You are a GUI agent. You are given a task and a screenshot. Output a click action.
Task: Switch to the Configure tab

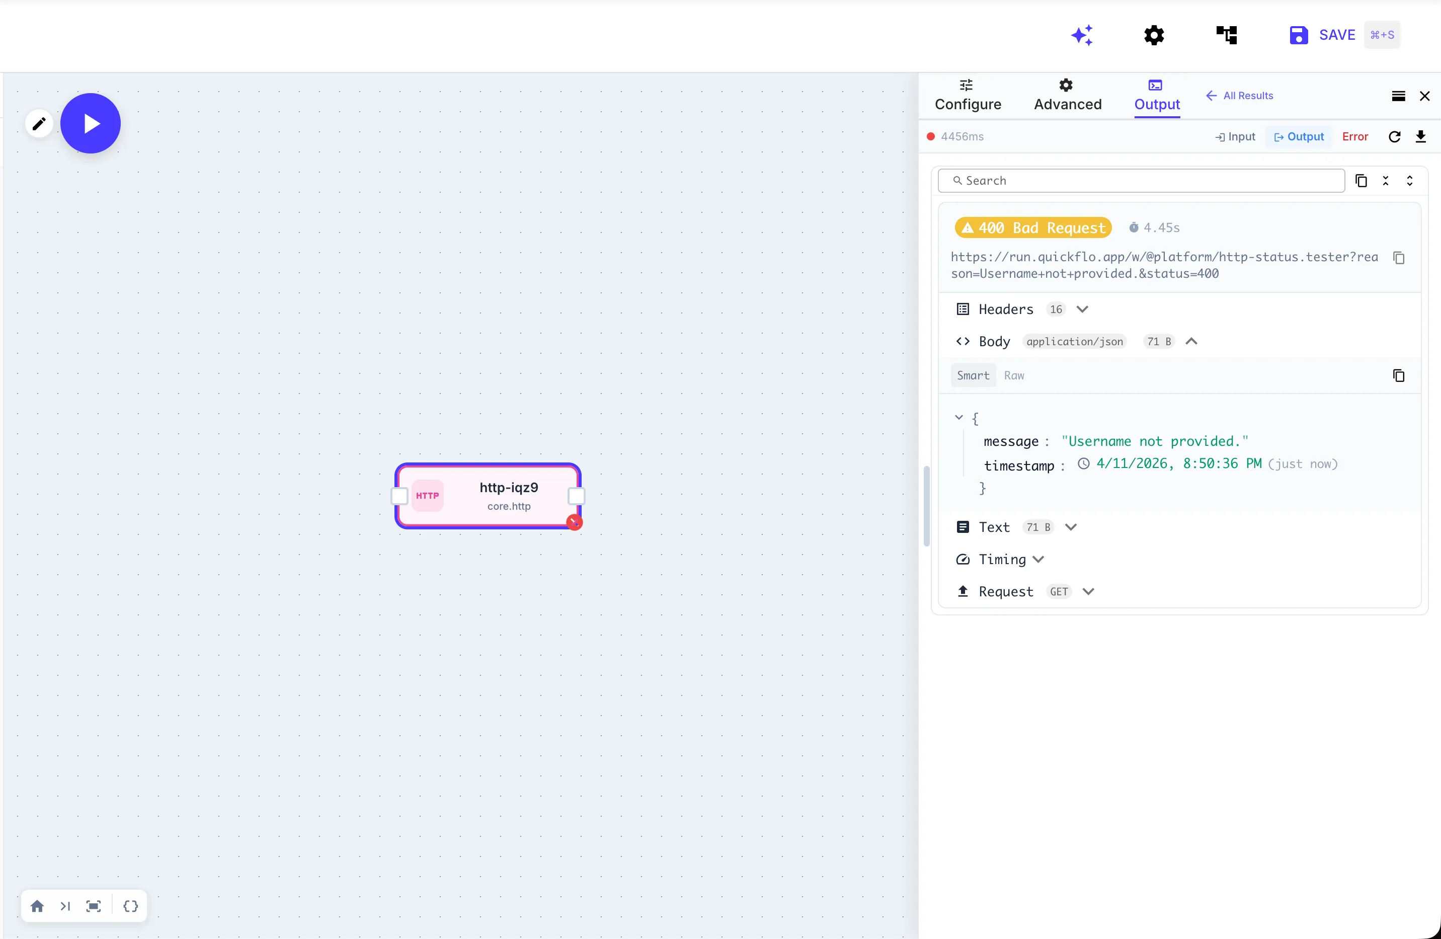[x=968, y=96]
